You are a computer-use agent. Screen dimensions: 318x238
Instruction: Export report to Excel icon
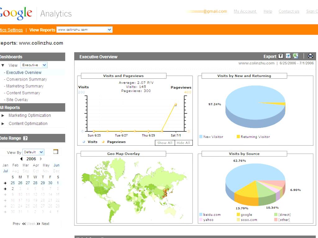296,56
